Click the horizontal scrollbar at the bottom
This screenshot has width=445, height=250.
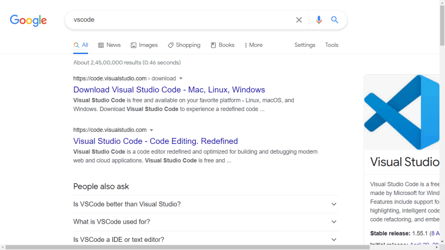(x=187, y=247)
